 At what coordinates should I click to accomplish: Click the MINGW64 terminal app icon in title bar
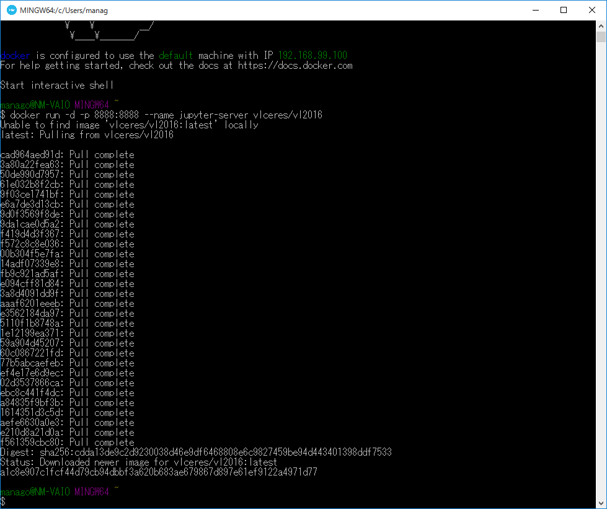click(x=12, y=10)
